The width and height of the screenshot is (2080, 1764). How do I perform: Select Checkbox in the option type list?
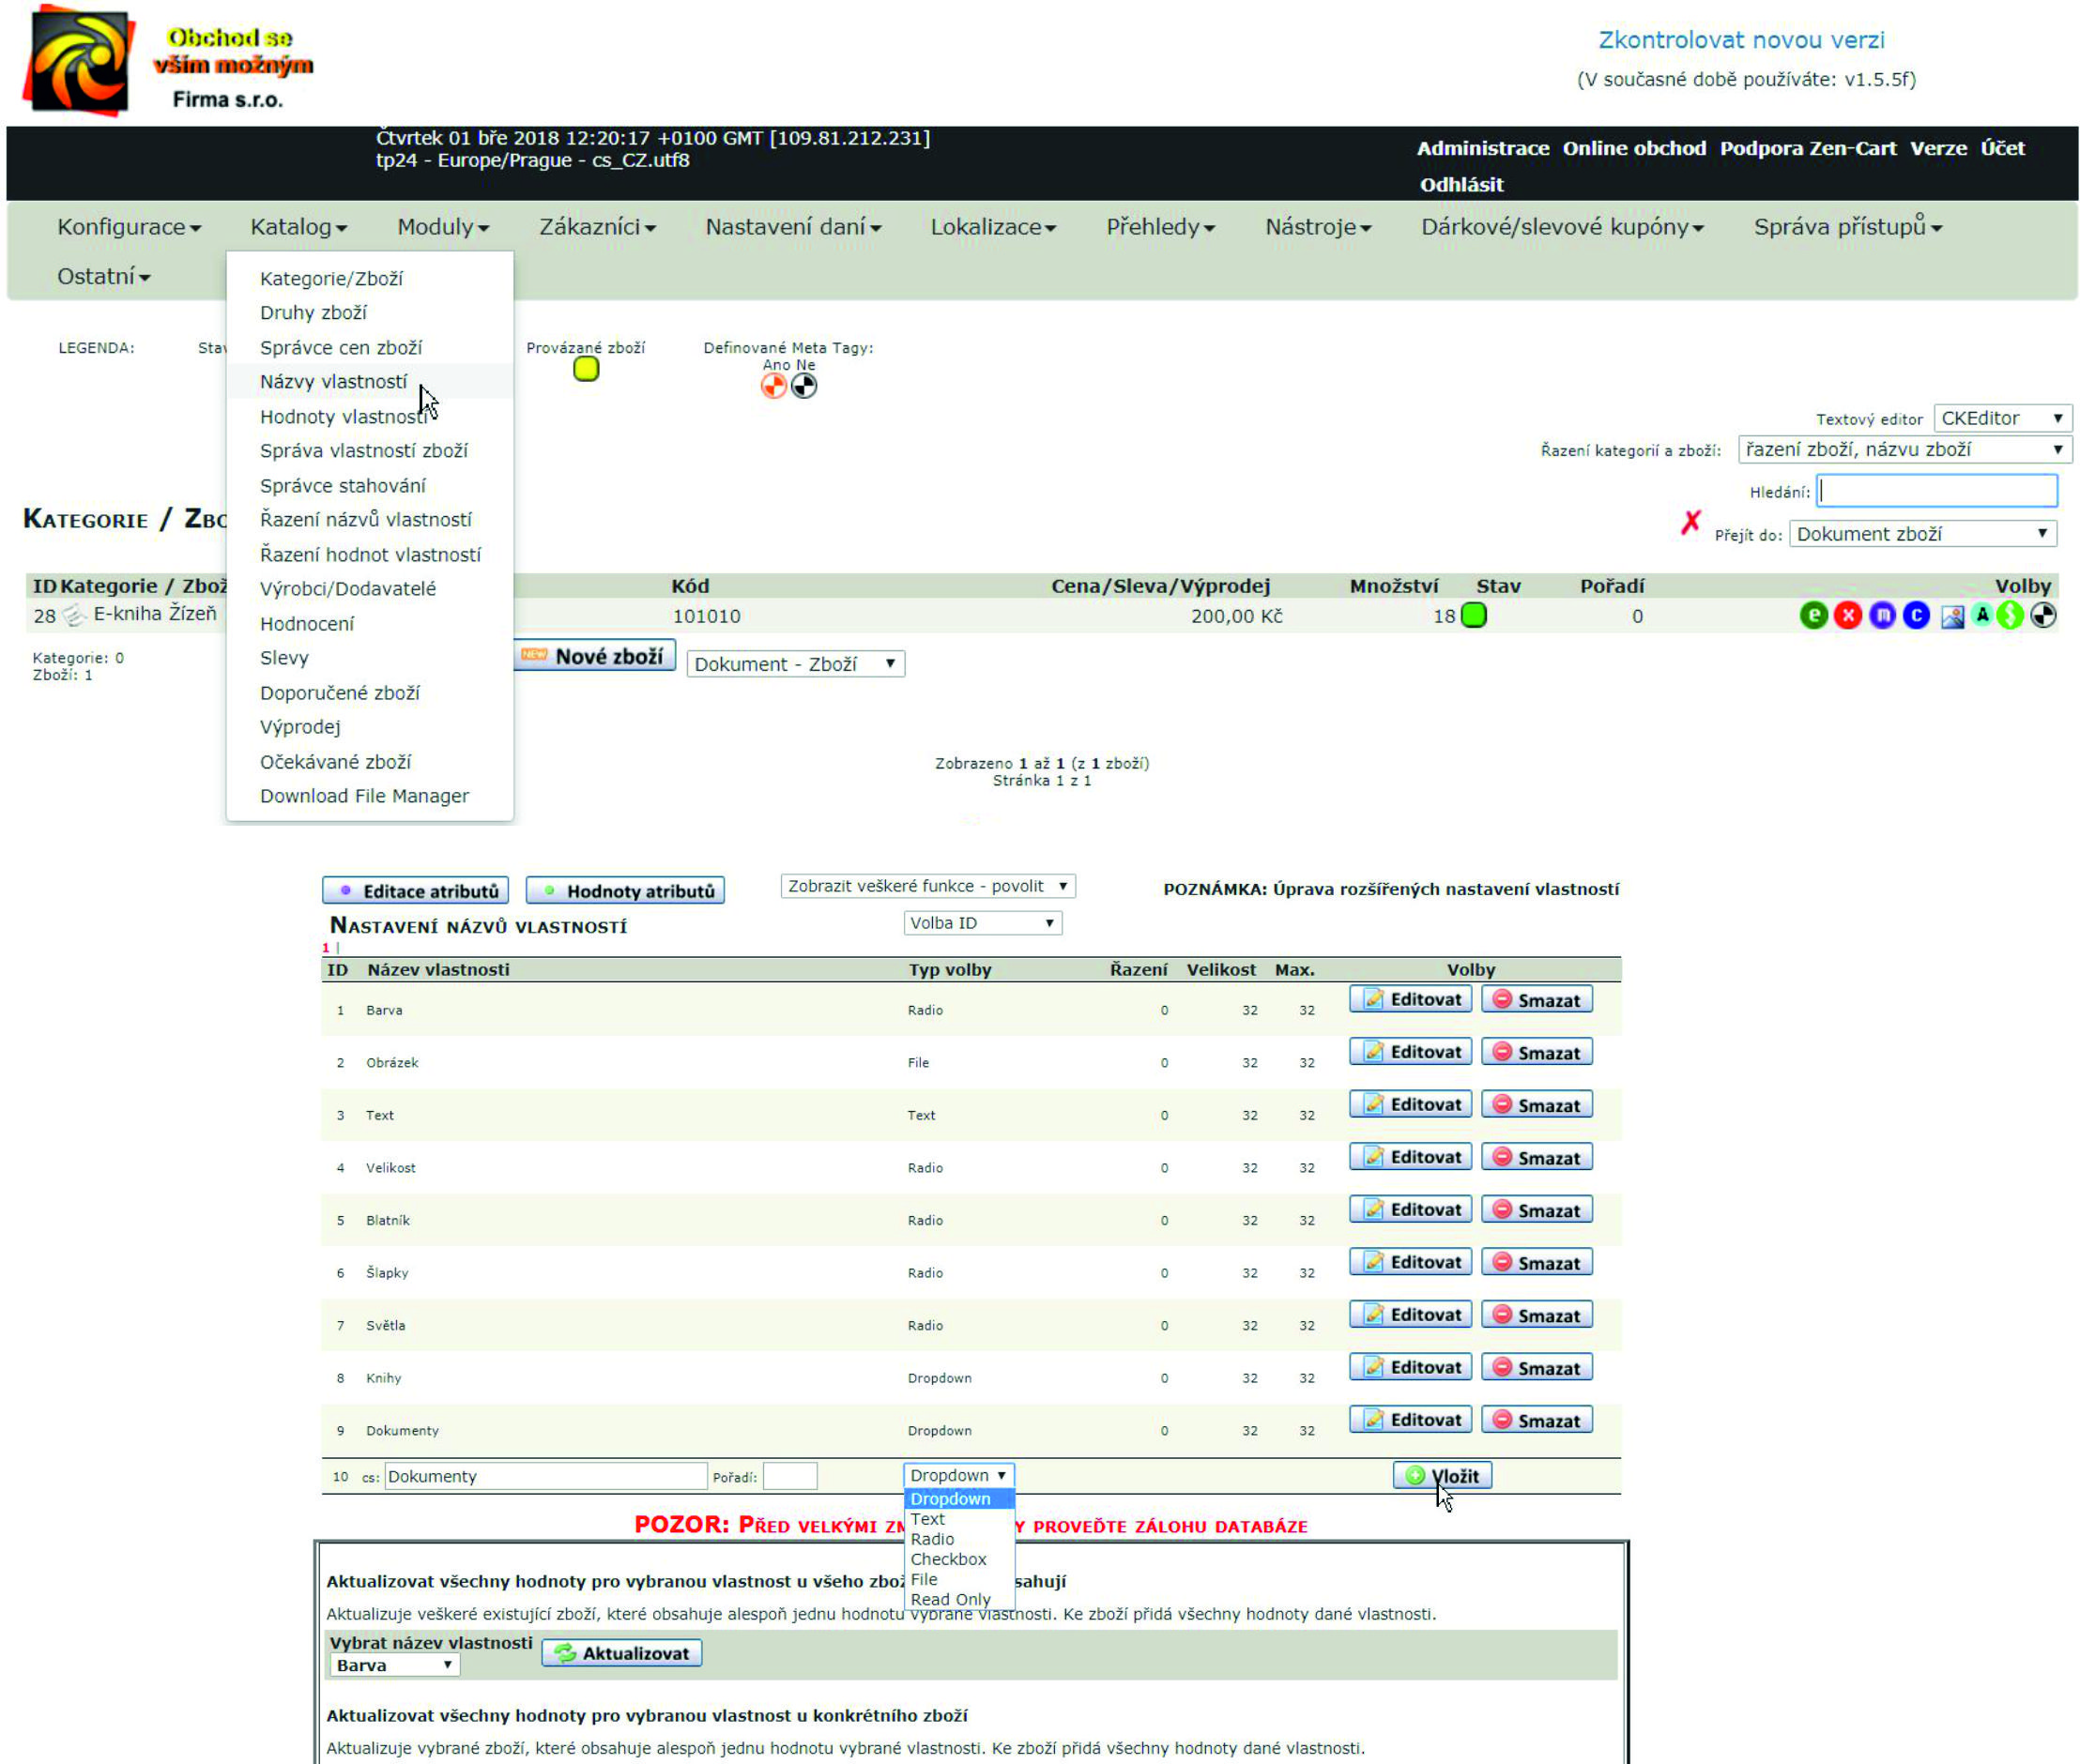(947, 1559)
